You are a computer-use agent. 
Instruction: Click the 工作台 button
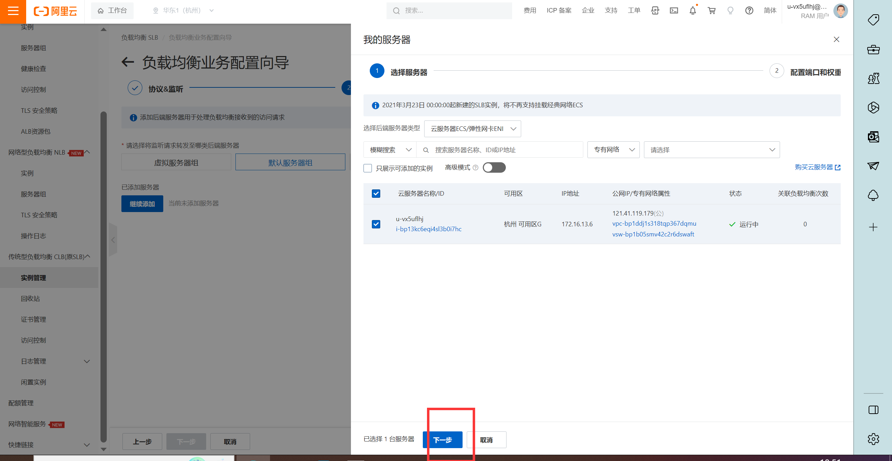pos(112,11)
